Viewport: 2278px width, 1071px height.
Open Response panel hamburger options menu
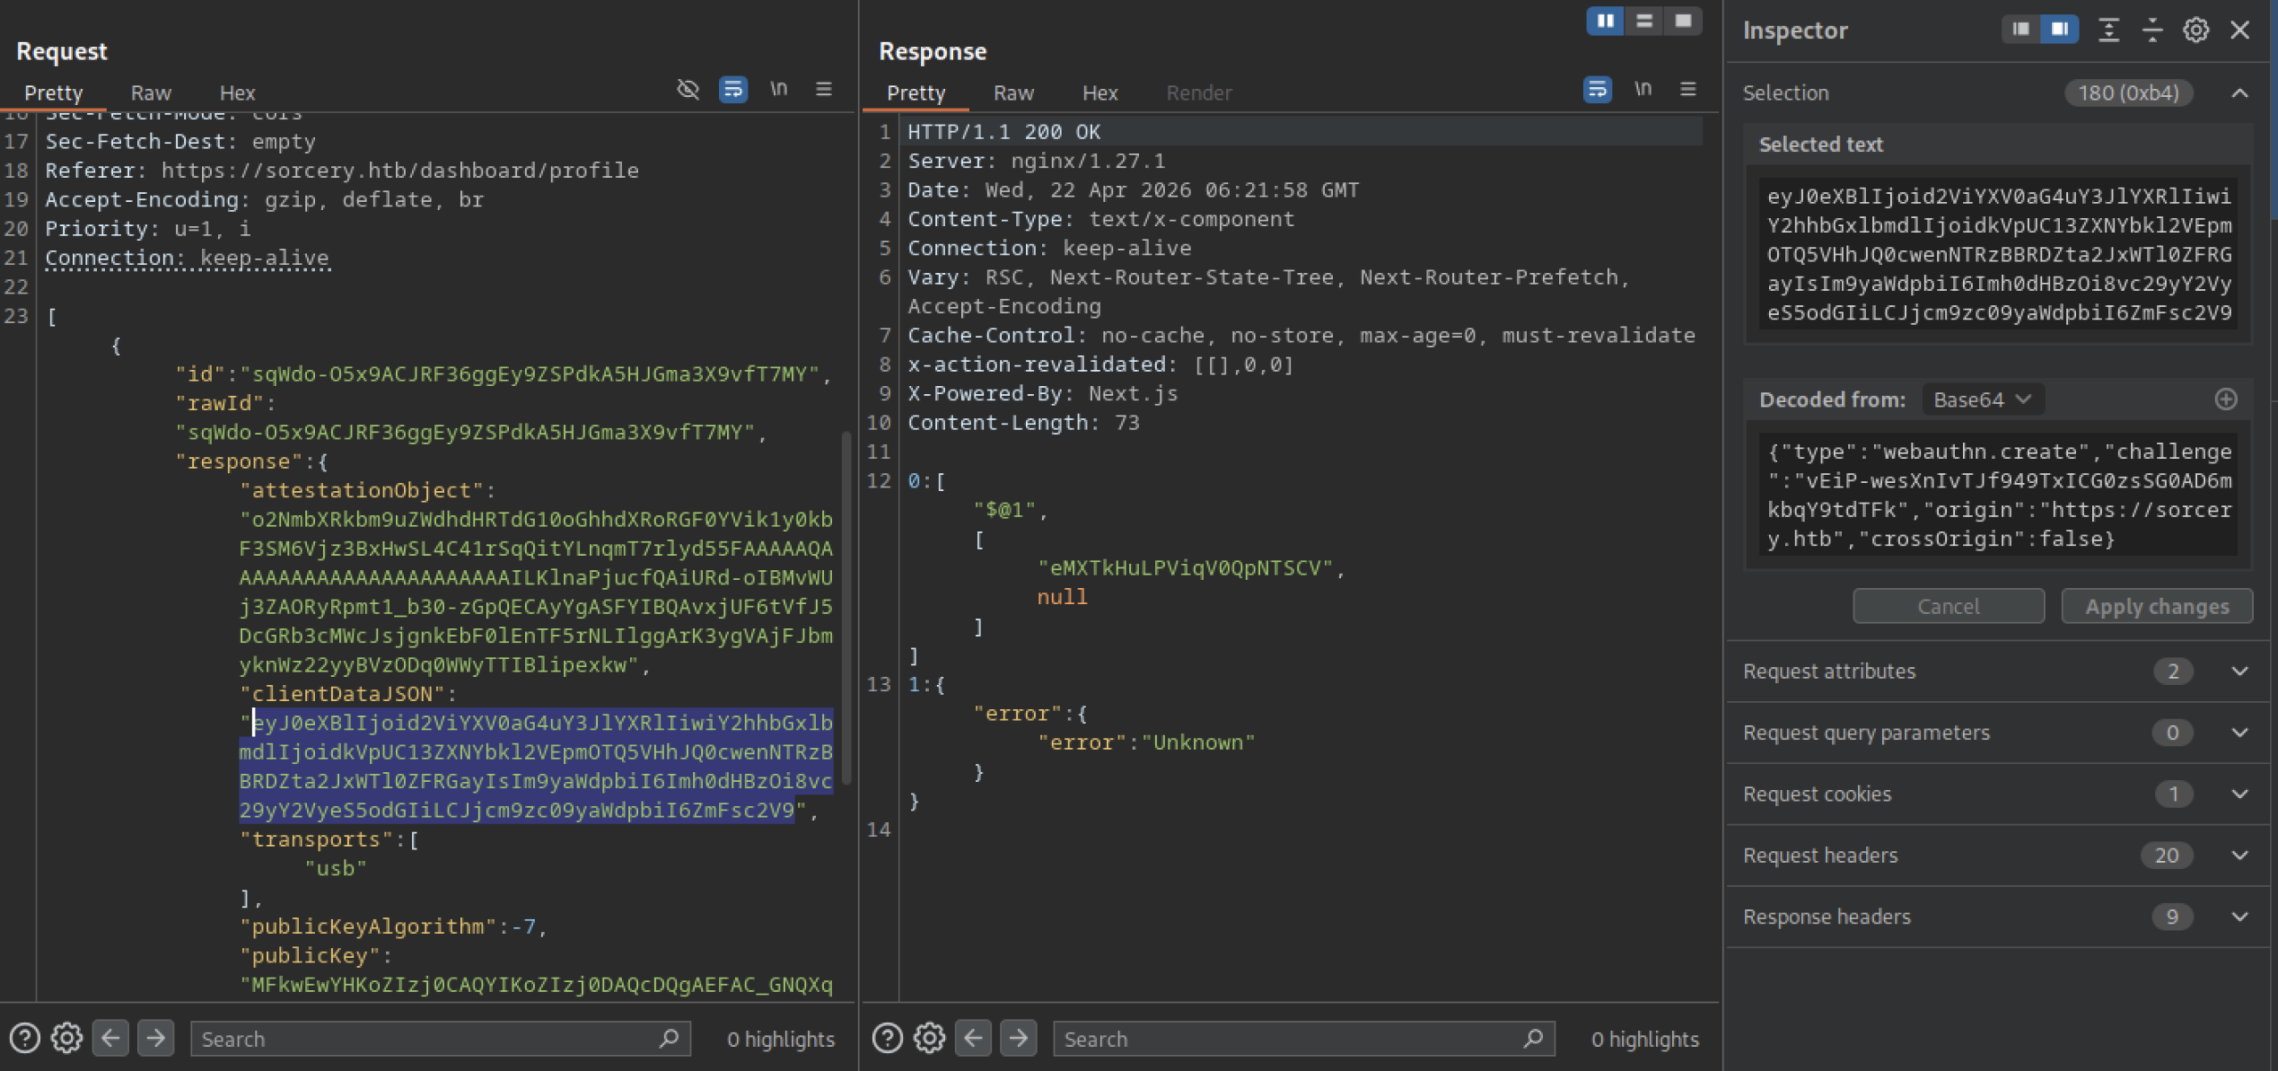1688,89
